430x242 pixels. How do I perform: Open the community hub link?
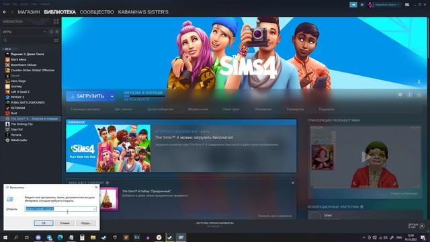pyautogui.click(x=160, y=109)
